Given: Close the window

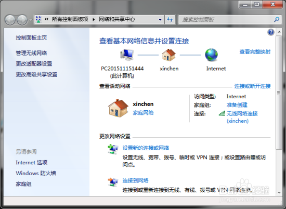Looking at the screenshot, I should [272, 5].
